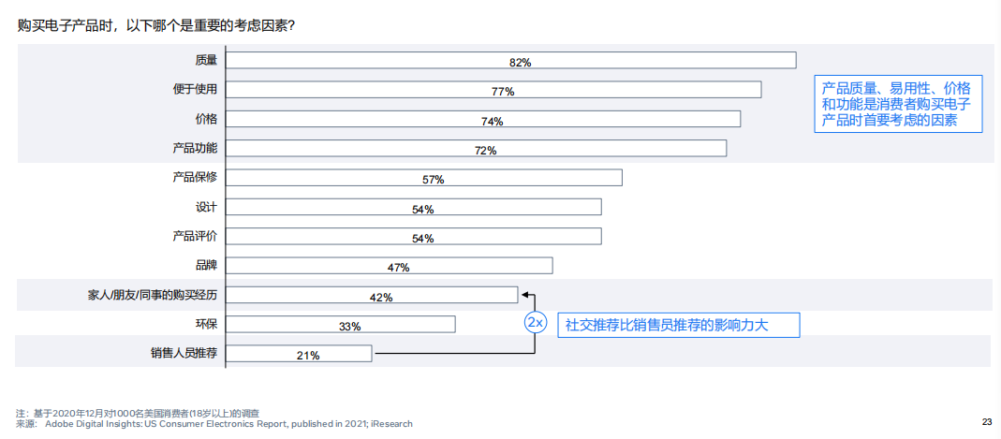Select the 产品保修 57% bar
The height and width of the screenshot is (439, 1001).
pyautogui.click(x=424, y=178)
